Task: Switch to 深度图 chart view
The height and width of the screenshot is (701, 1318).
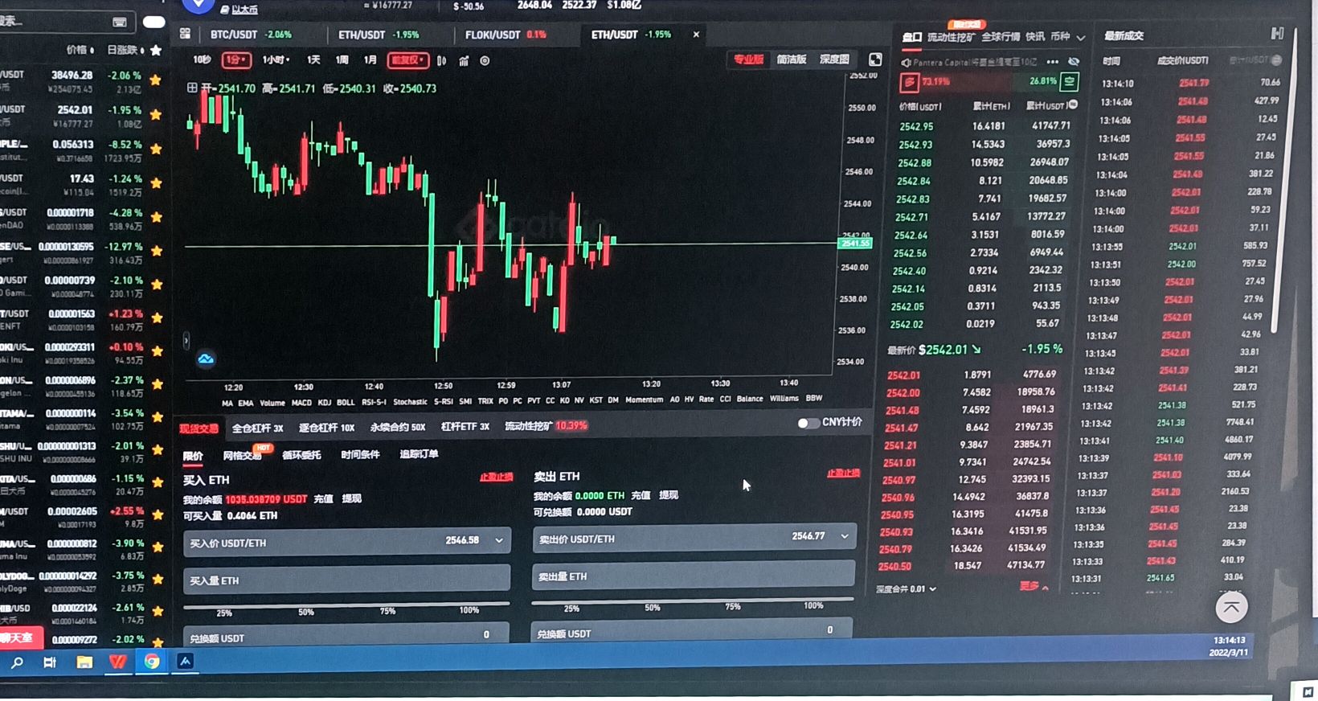Action: tap(834, 59)
